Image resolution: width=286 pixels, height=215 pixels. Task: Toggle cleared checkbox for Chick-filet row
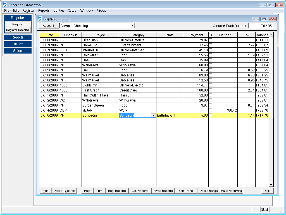click(211, 55)
